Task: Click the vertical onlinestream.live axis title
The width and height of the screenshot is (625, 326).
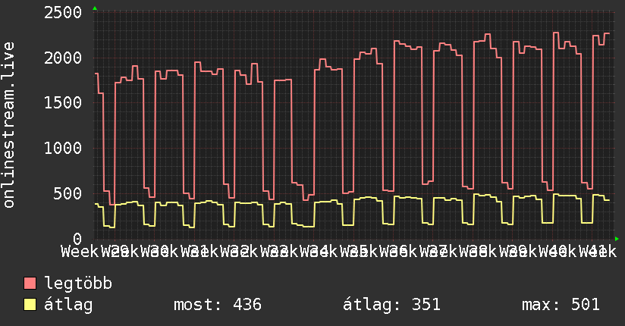Action: click(x=9, y=125)
